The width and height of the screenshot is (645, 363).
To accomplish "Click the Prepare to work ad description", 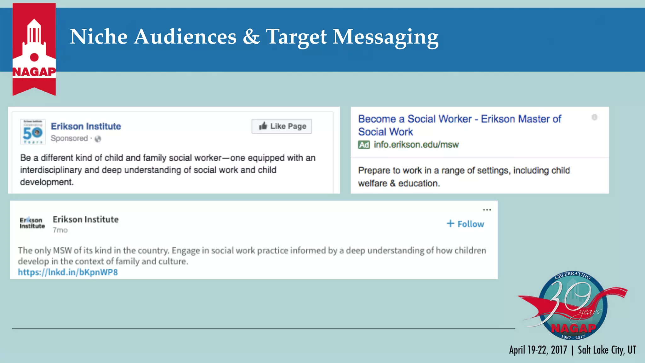I will tap(464, 177).
